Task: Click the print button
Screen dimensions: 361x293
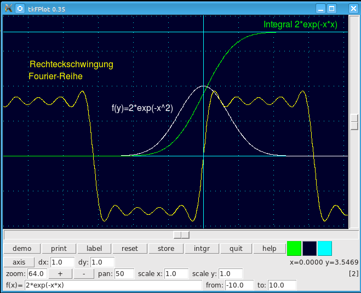Action: pyautogui.click(x=59, y=248)
